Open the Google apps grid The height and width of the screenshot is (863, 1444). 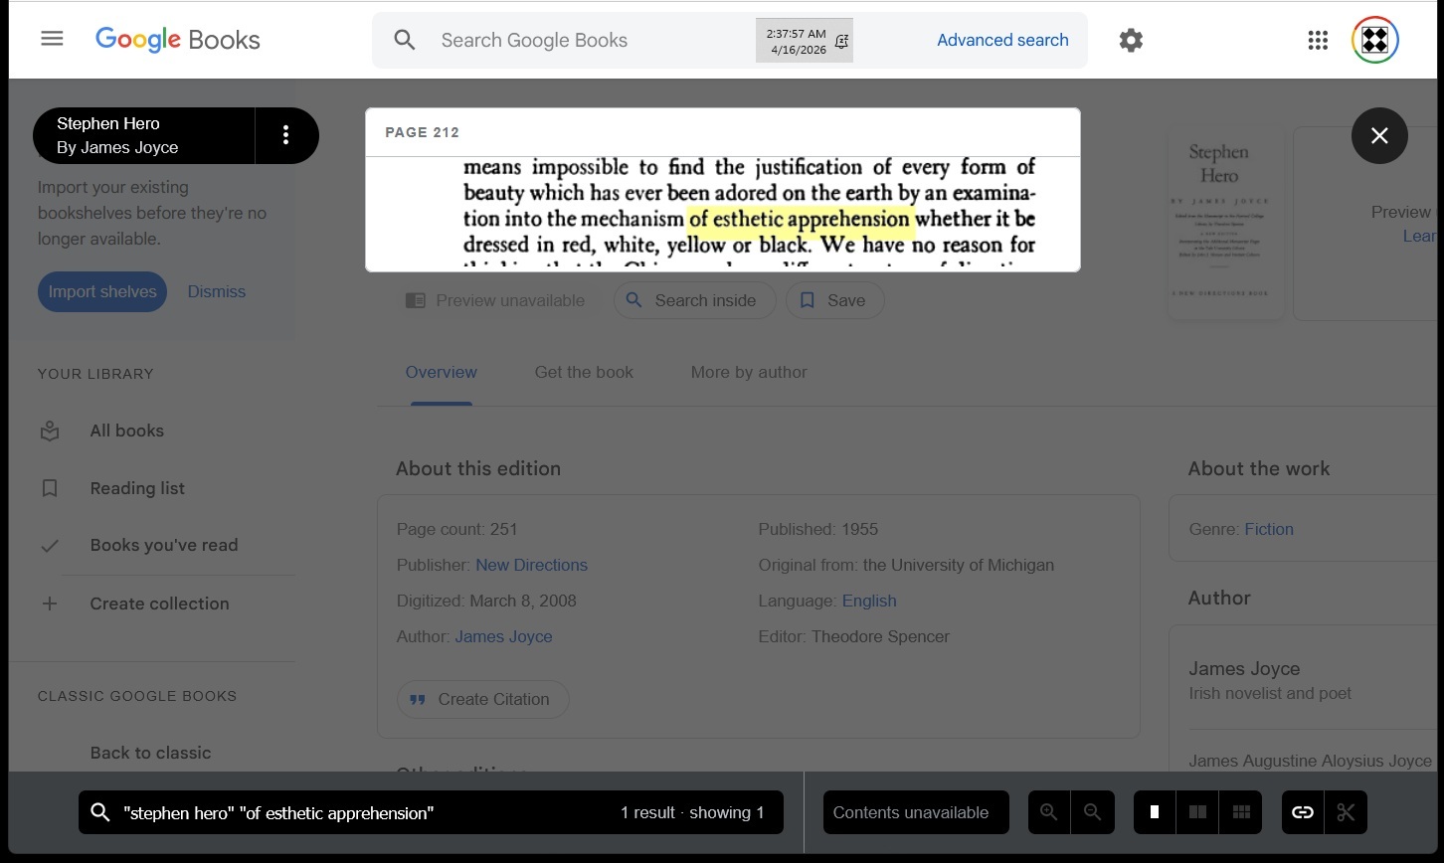pos(1318,40)
